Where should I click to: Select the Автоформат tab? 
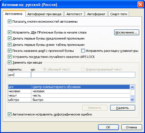click(x=96, y=14)
